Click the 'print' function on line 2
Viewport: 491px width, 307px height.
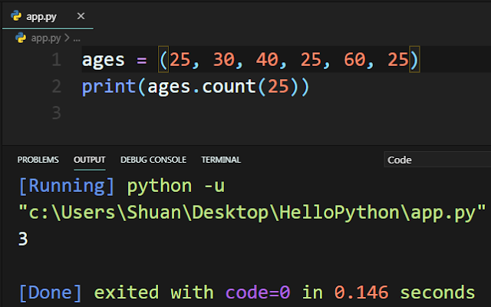point(109,87)
